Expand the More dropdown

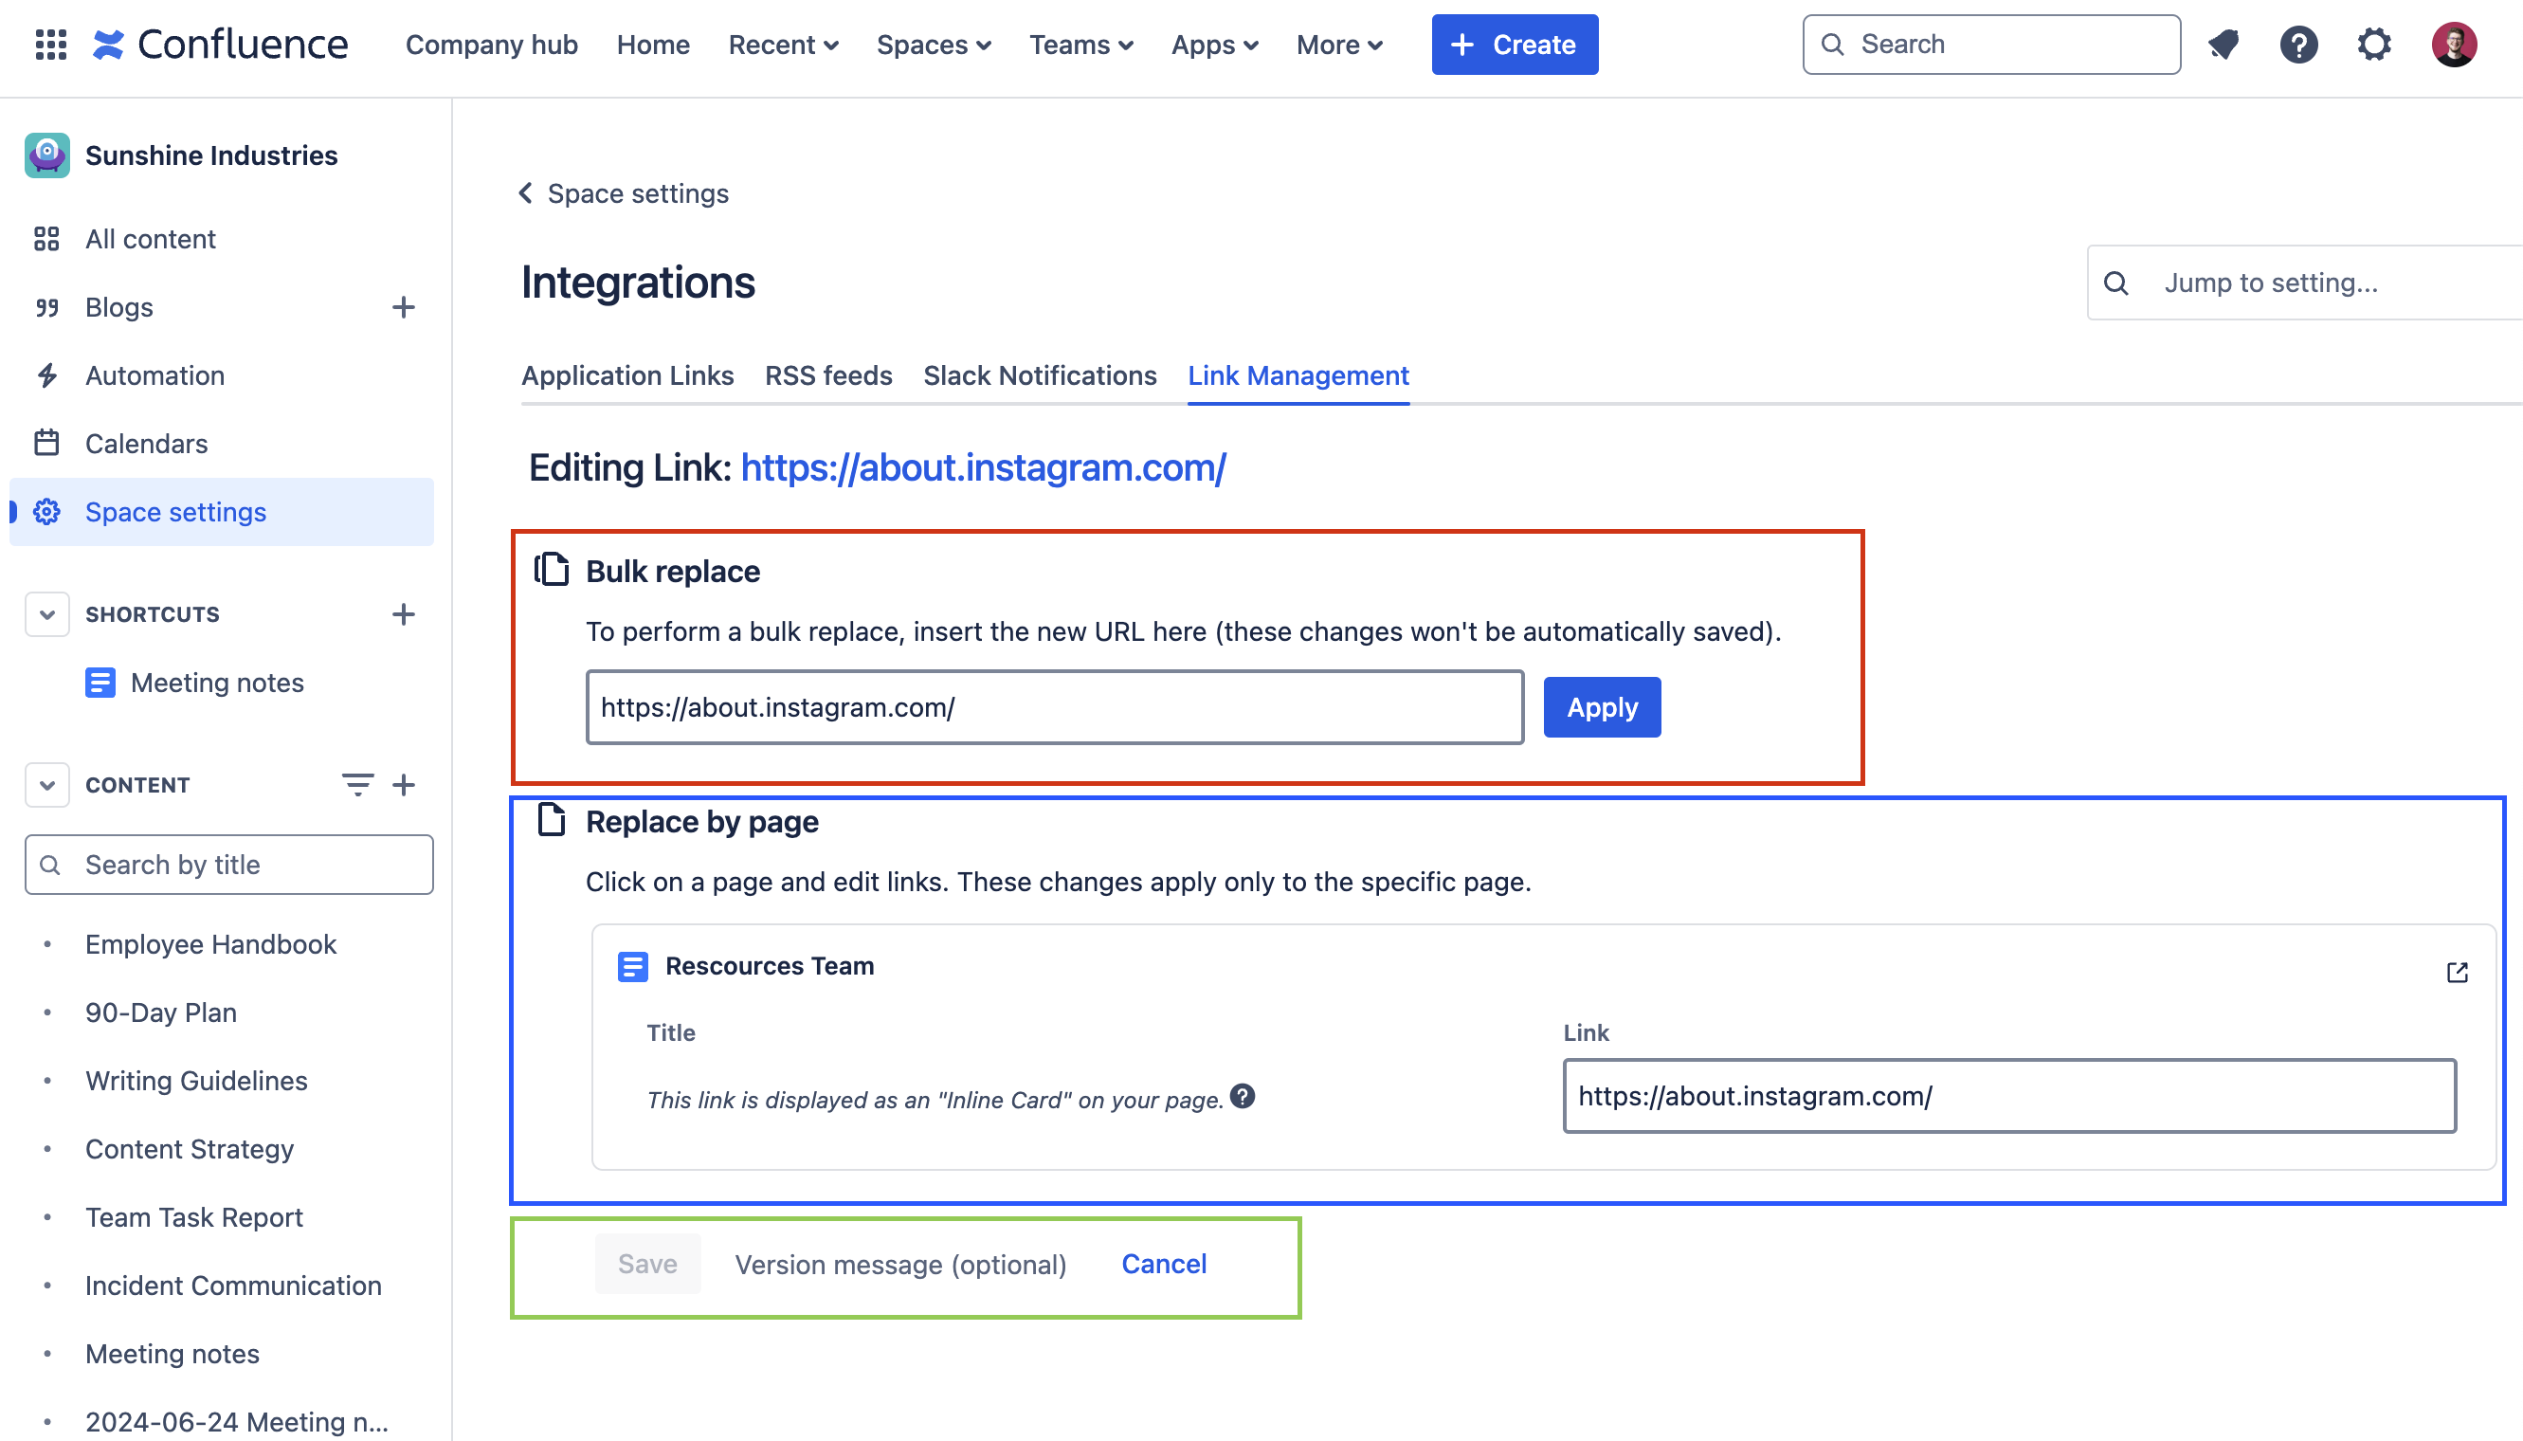coord(1339,45)
